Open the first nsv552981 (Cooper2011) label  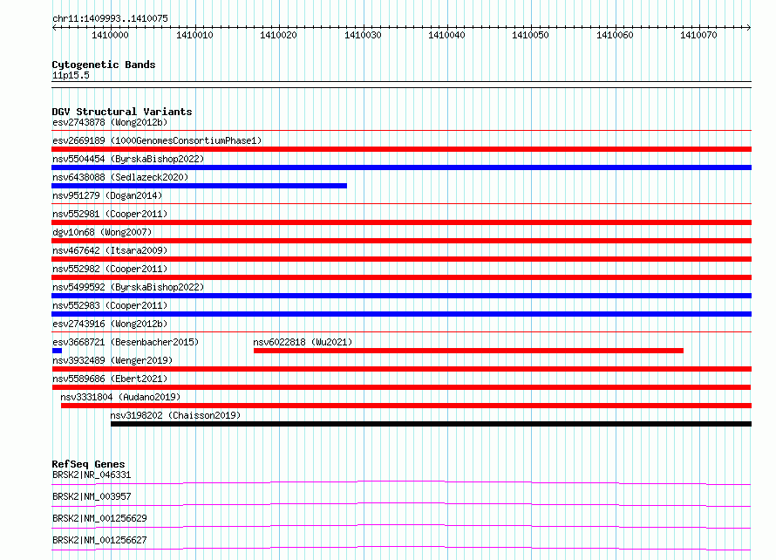point(110,214)
